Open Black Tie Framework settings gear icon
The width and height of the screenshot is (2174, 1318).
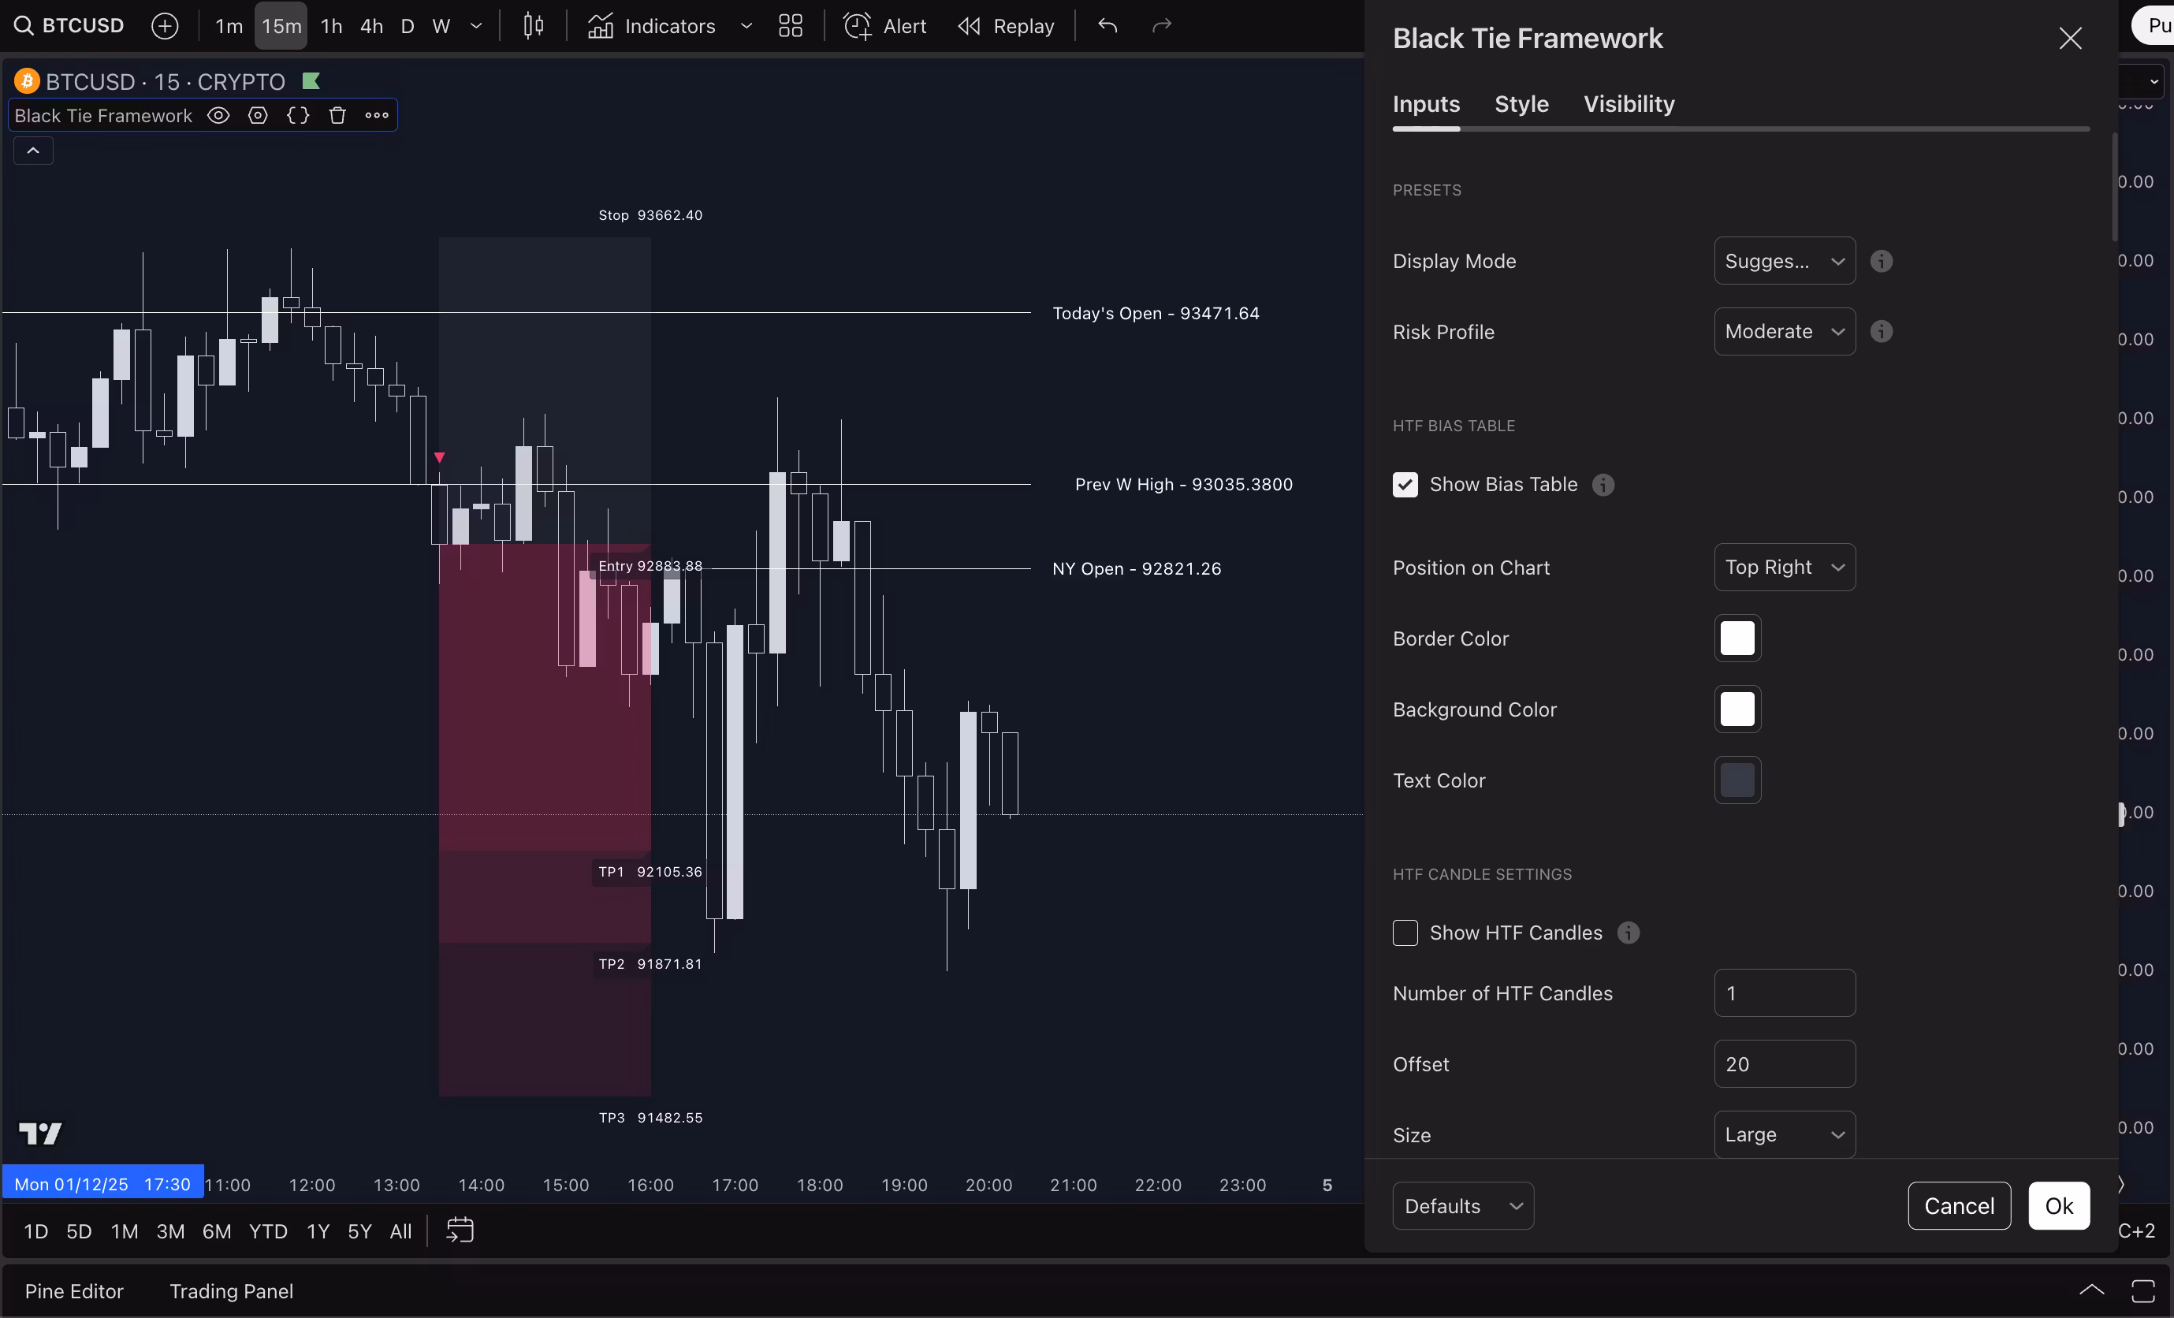point(258,116)
